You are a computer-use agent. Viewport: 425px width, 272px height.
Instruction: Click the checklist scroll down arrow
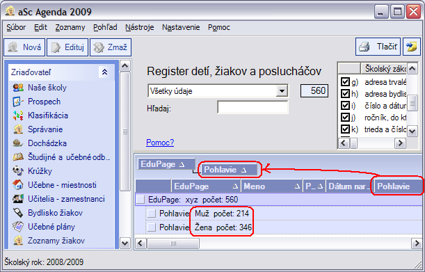pos(412,131)
